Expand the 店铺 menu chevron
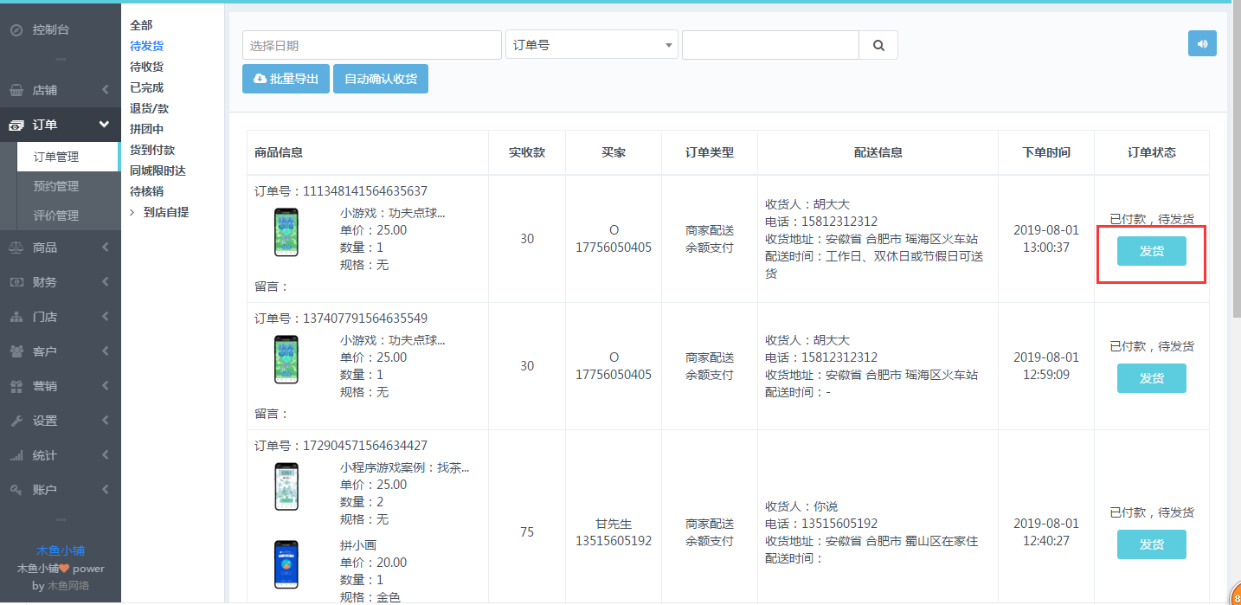The width and height of the screenshot is (1241, 605). [105, 90]
